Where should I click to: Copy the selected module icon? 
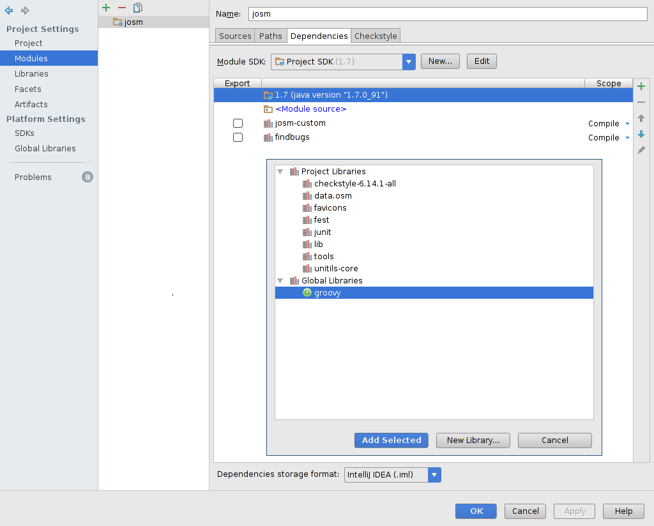coord(138,8)
